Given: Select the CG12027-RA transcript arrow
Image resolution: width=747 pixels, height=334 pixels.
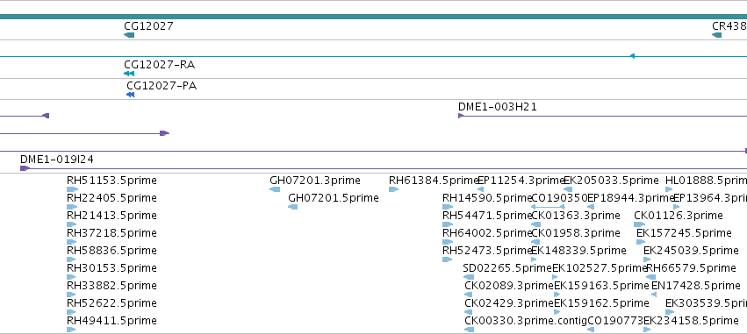Looking at the screenshot, I should [x=129, y=74].
